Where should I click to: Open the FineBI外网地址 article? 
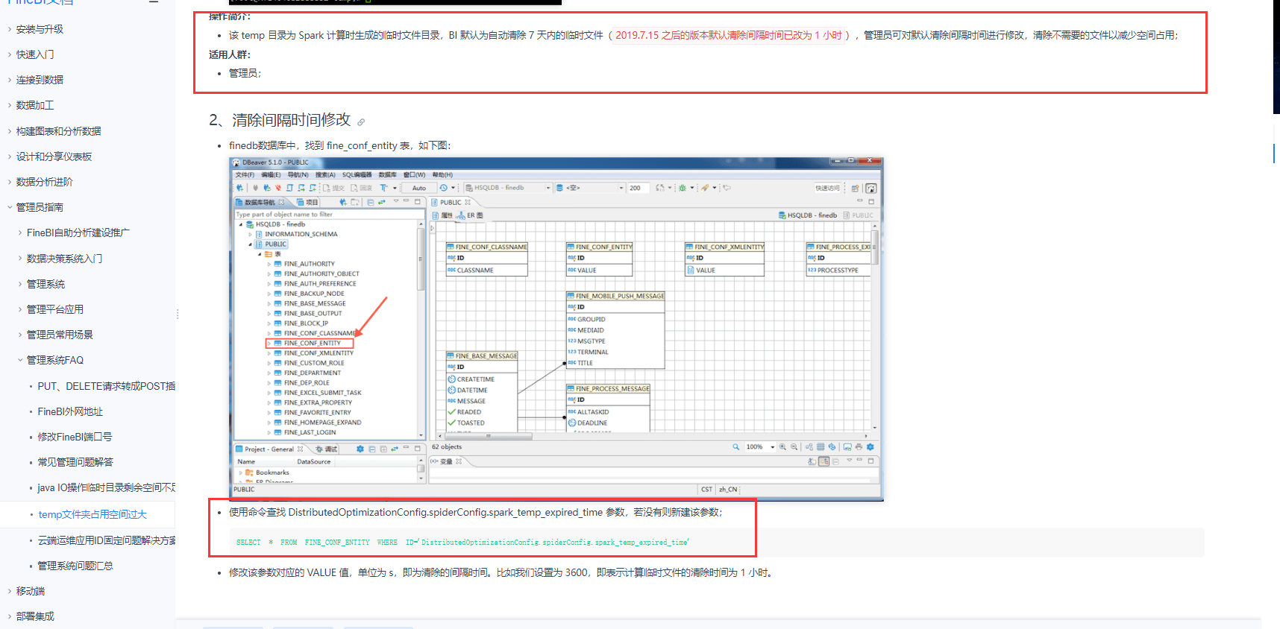pos(70,411)
